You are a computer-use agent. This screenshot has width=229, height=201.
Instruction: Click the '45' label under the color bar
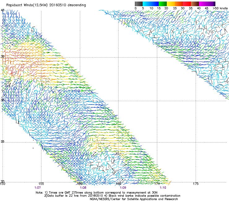pyautogui.click(x=206, y=8)
